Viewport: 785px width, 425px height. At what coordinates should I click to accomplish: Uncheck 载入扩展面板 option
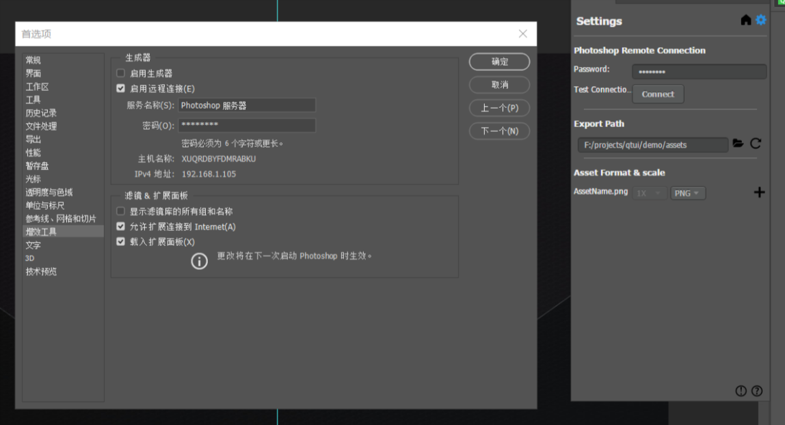tap(120, 241)
